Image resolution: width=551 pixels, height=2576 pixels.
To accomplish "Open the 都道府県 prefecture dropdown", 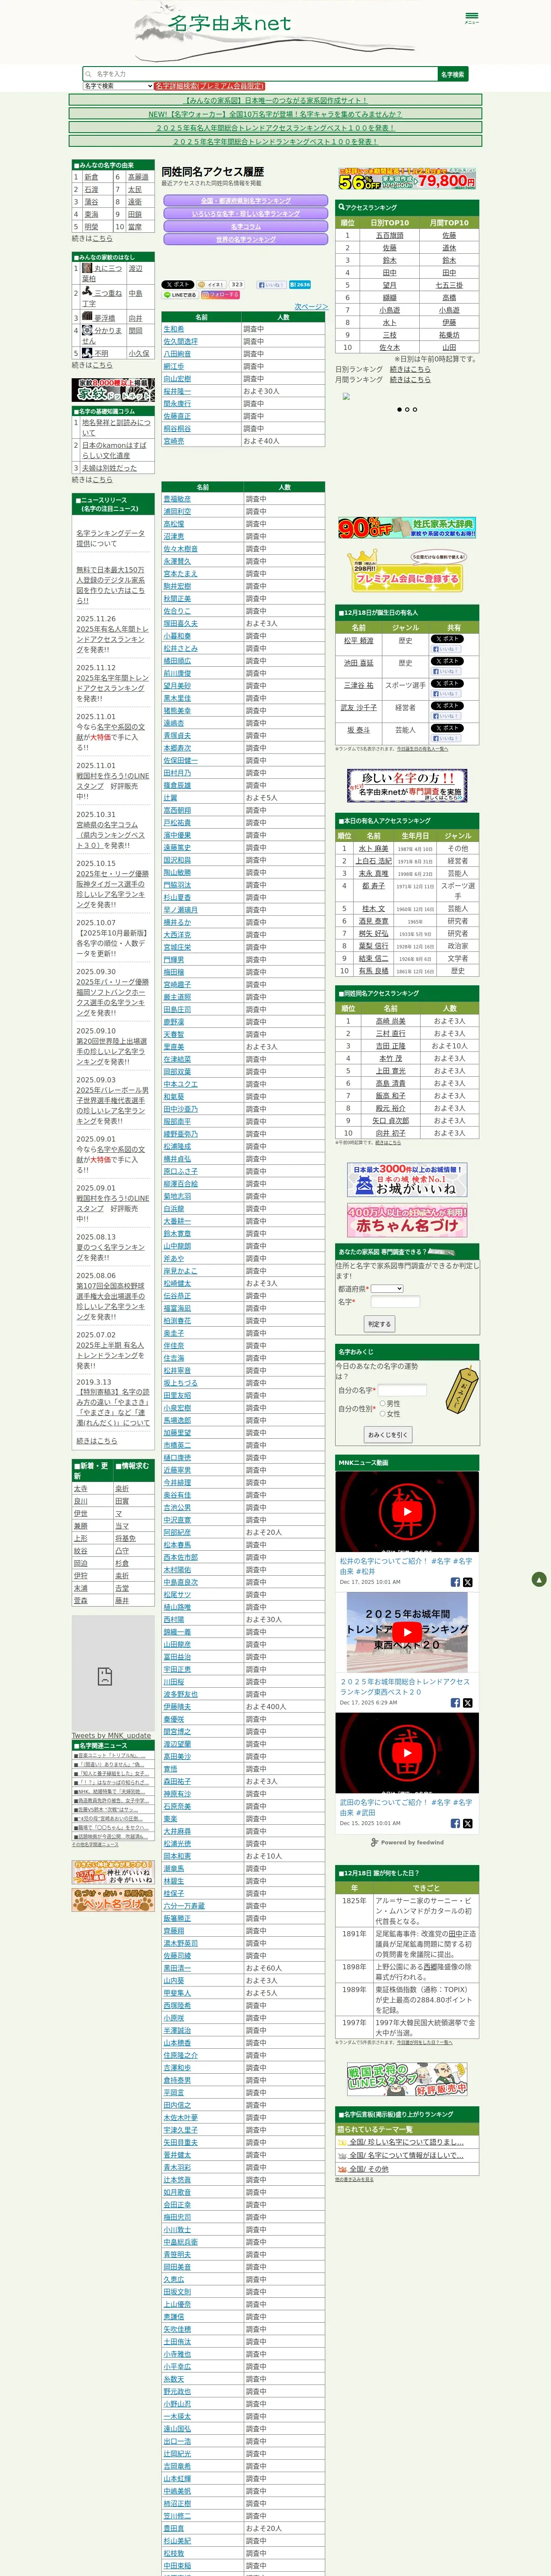I will (387, 1288).
